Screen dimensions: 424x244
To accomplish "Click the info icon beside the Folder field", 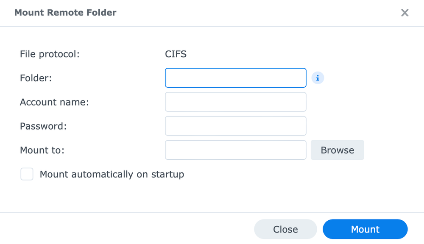I will click(x=318, y=78).
